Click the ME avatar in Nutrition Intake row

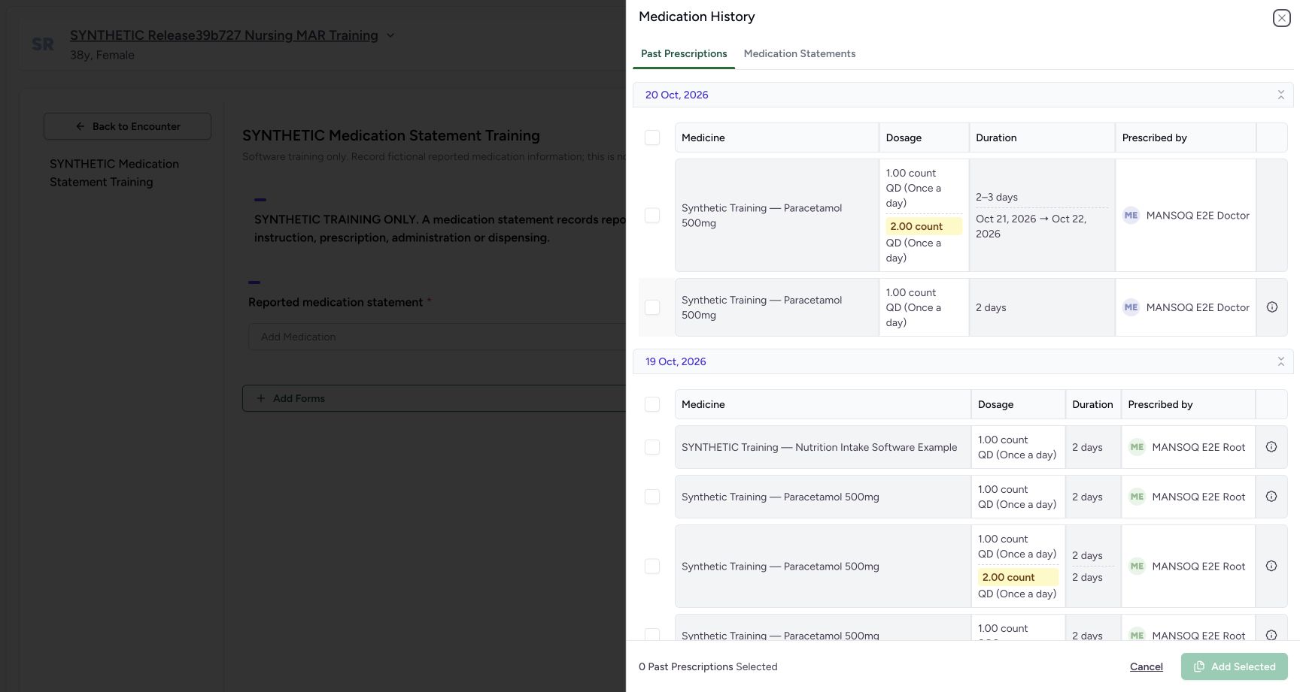[1137, 447]
